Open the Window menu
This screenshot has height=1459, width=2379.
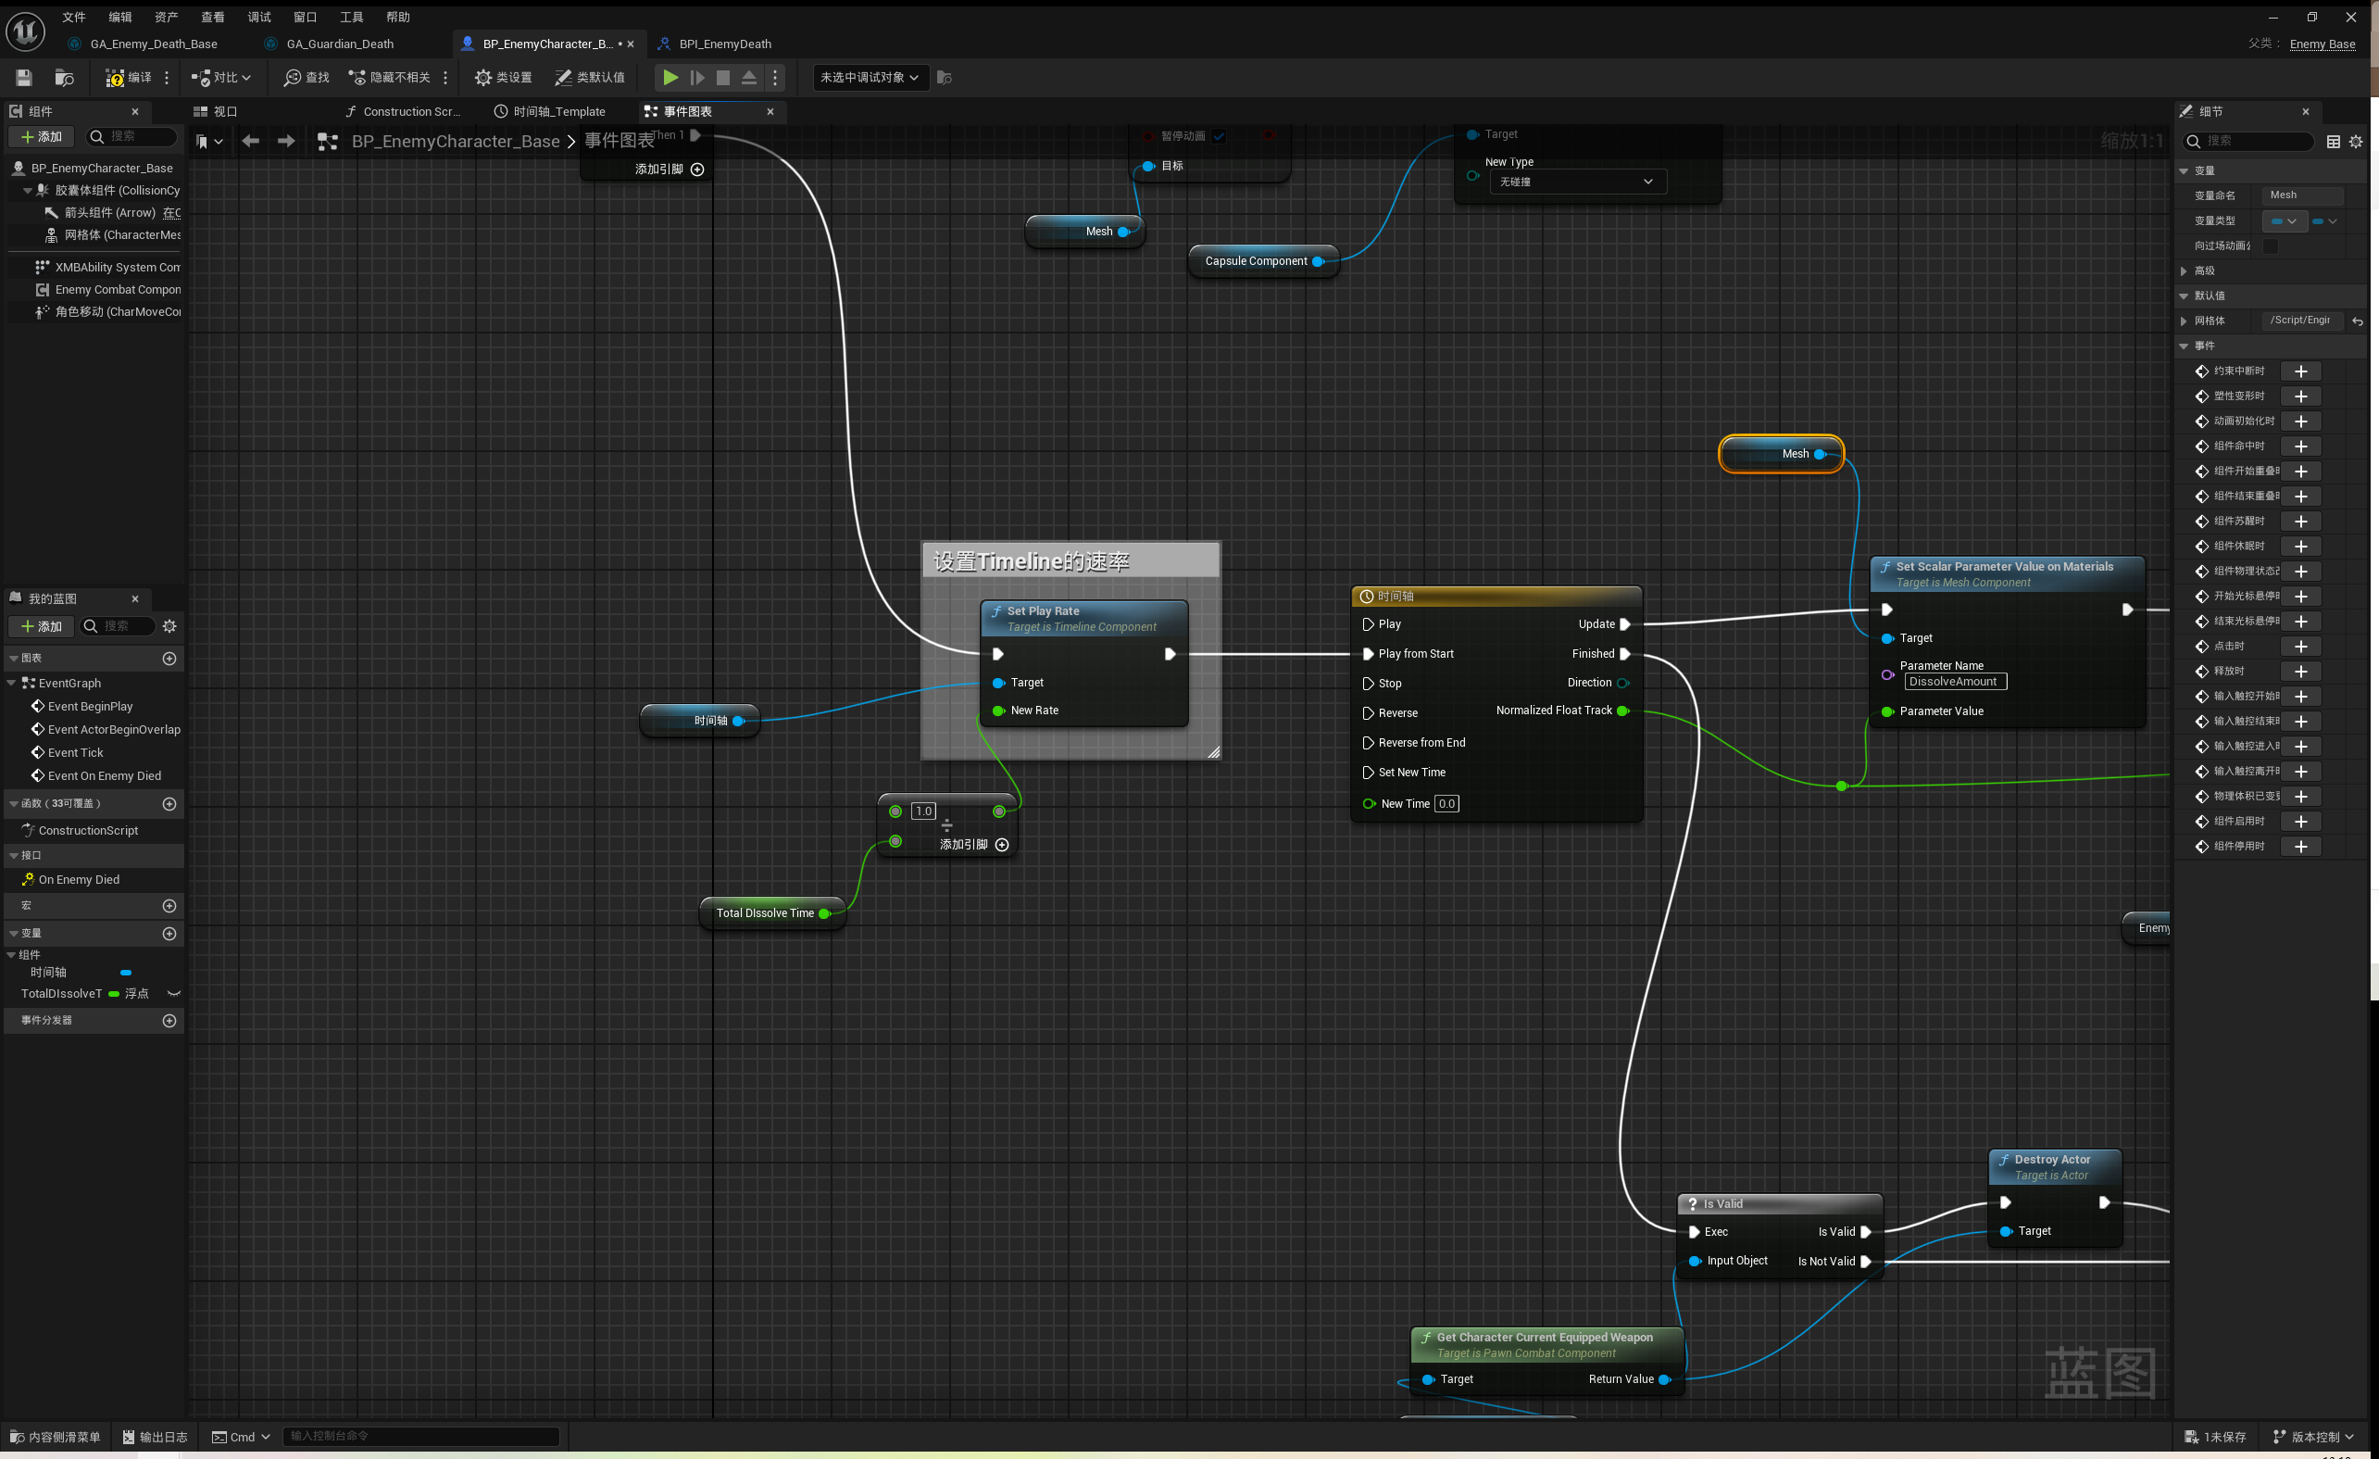[x=304, y=17]
